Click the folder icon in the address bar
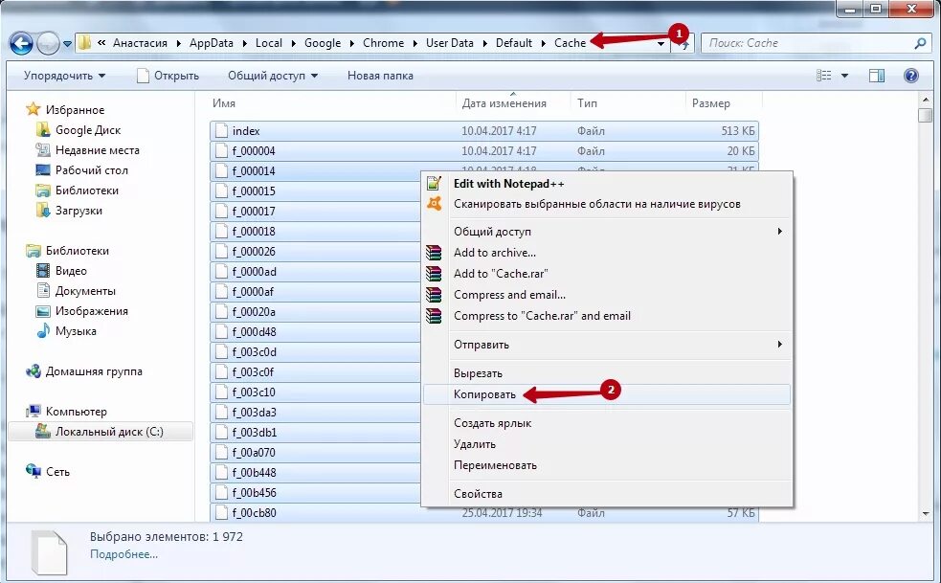 (84, 43)
